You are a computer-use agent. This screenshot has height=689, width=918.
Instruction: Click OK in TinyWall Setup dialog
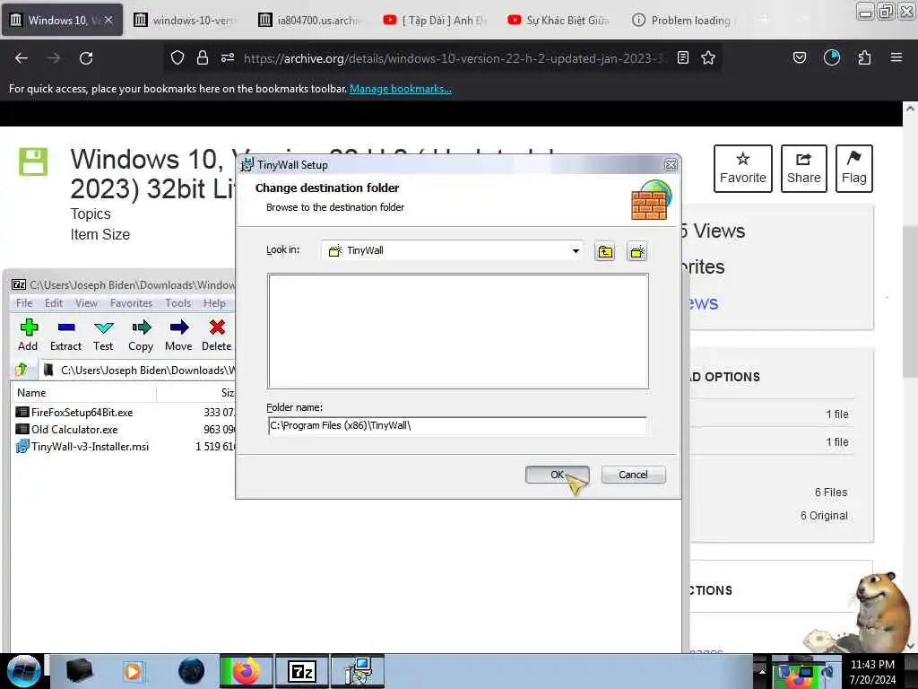point(557,475)
